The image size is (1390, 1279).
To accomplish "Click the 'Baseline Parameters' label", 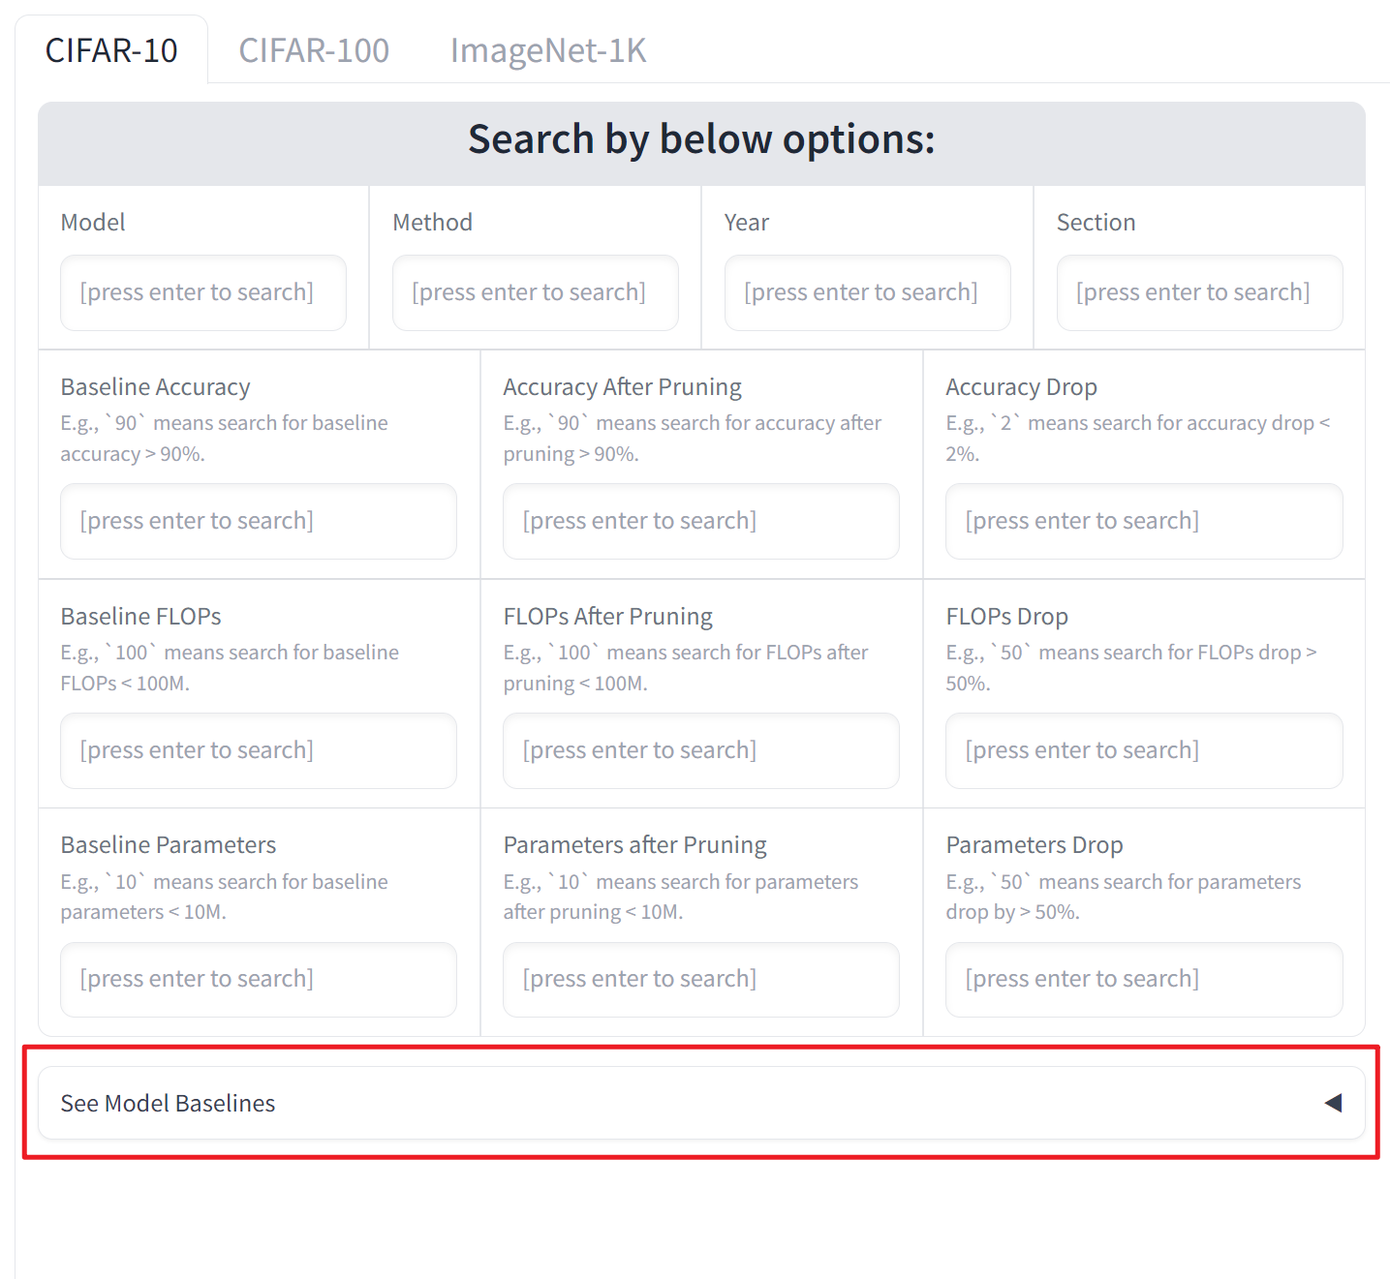I will click(x=169, y=845).
